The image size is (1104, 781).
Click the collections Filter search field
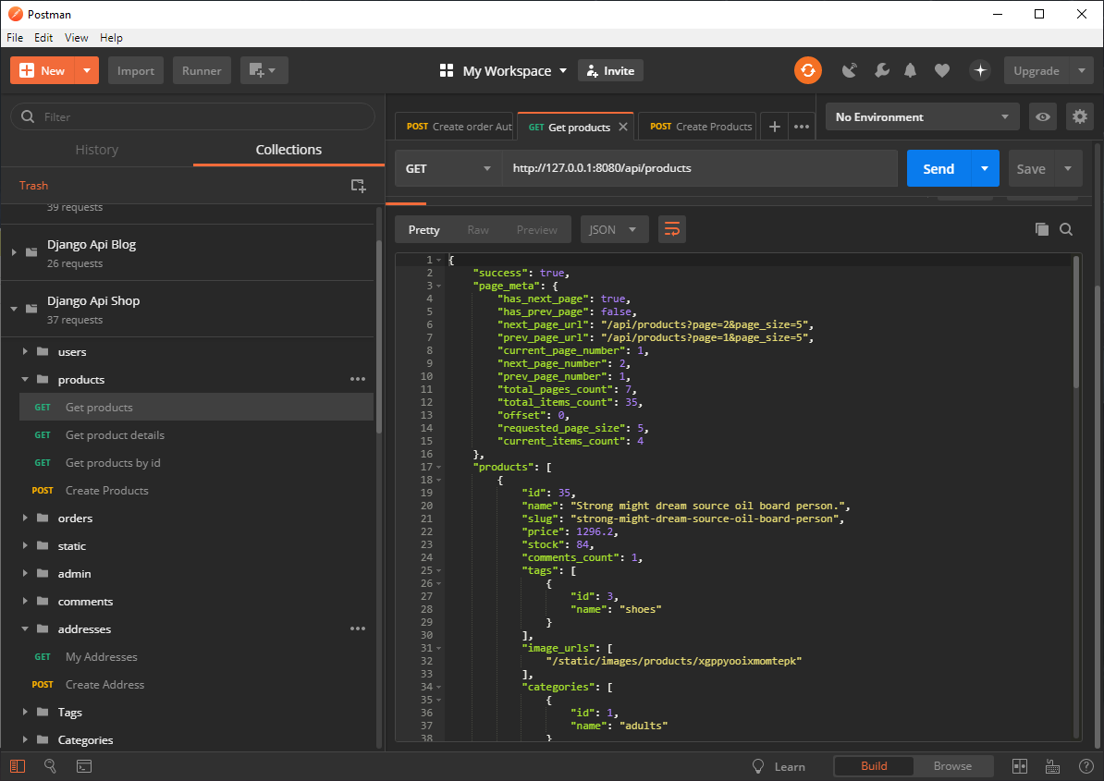(x=193, y=116)
